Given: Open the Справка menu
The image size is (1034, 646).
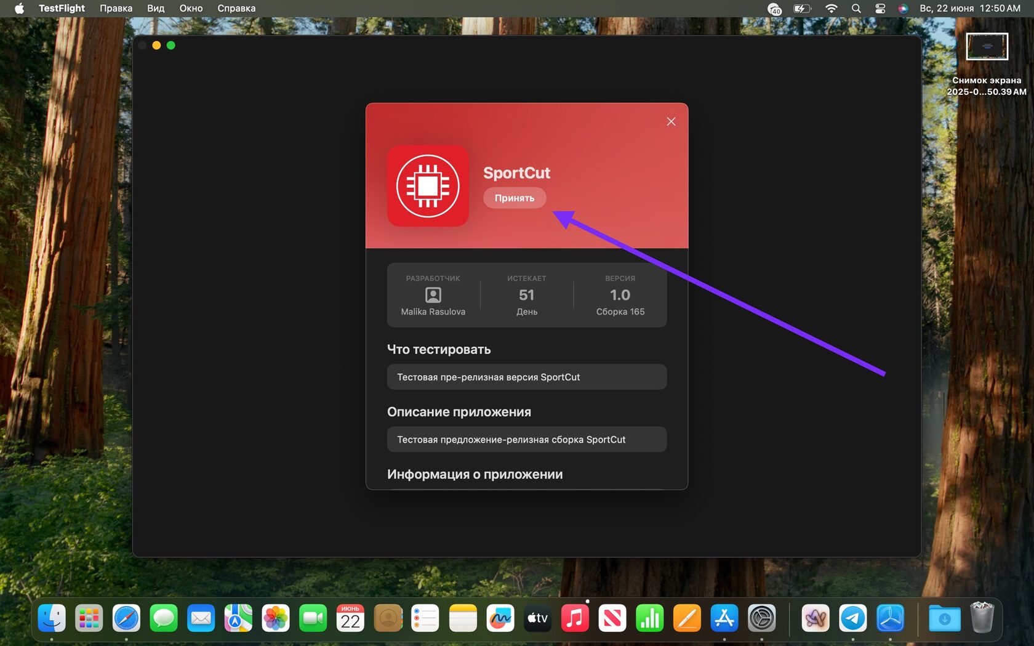Looking at the screenshot, I should [236, 8].
